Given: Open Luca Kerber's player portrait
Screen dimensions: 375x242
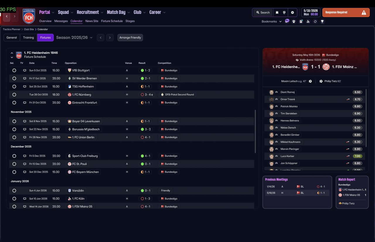Looking at the screenshot, I should click(272, 156).
